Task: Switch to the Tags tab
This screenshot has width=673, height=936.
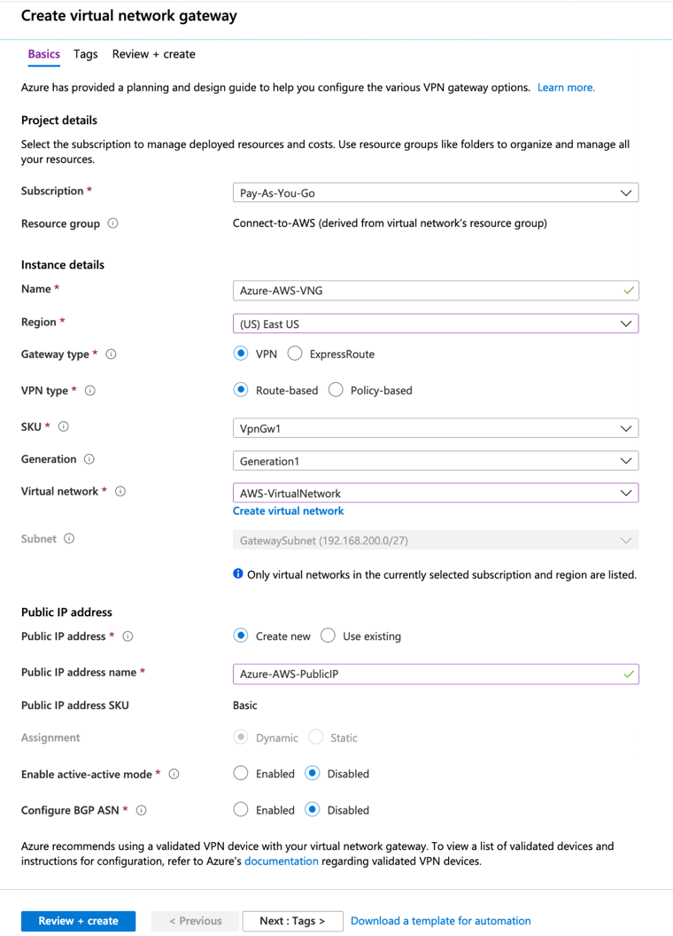Action: [x=85, y=54]
